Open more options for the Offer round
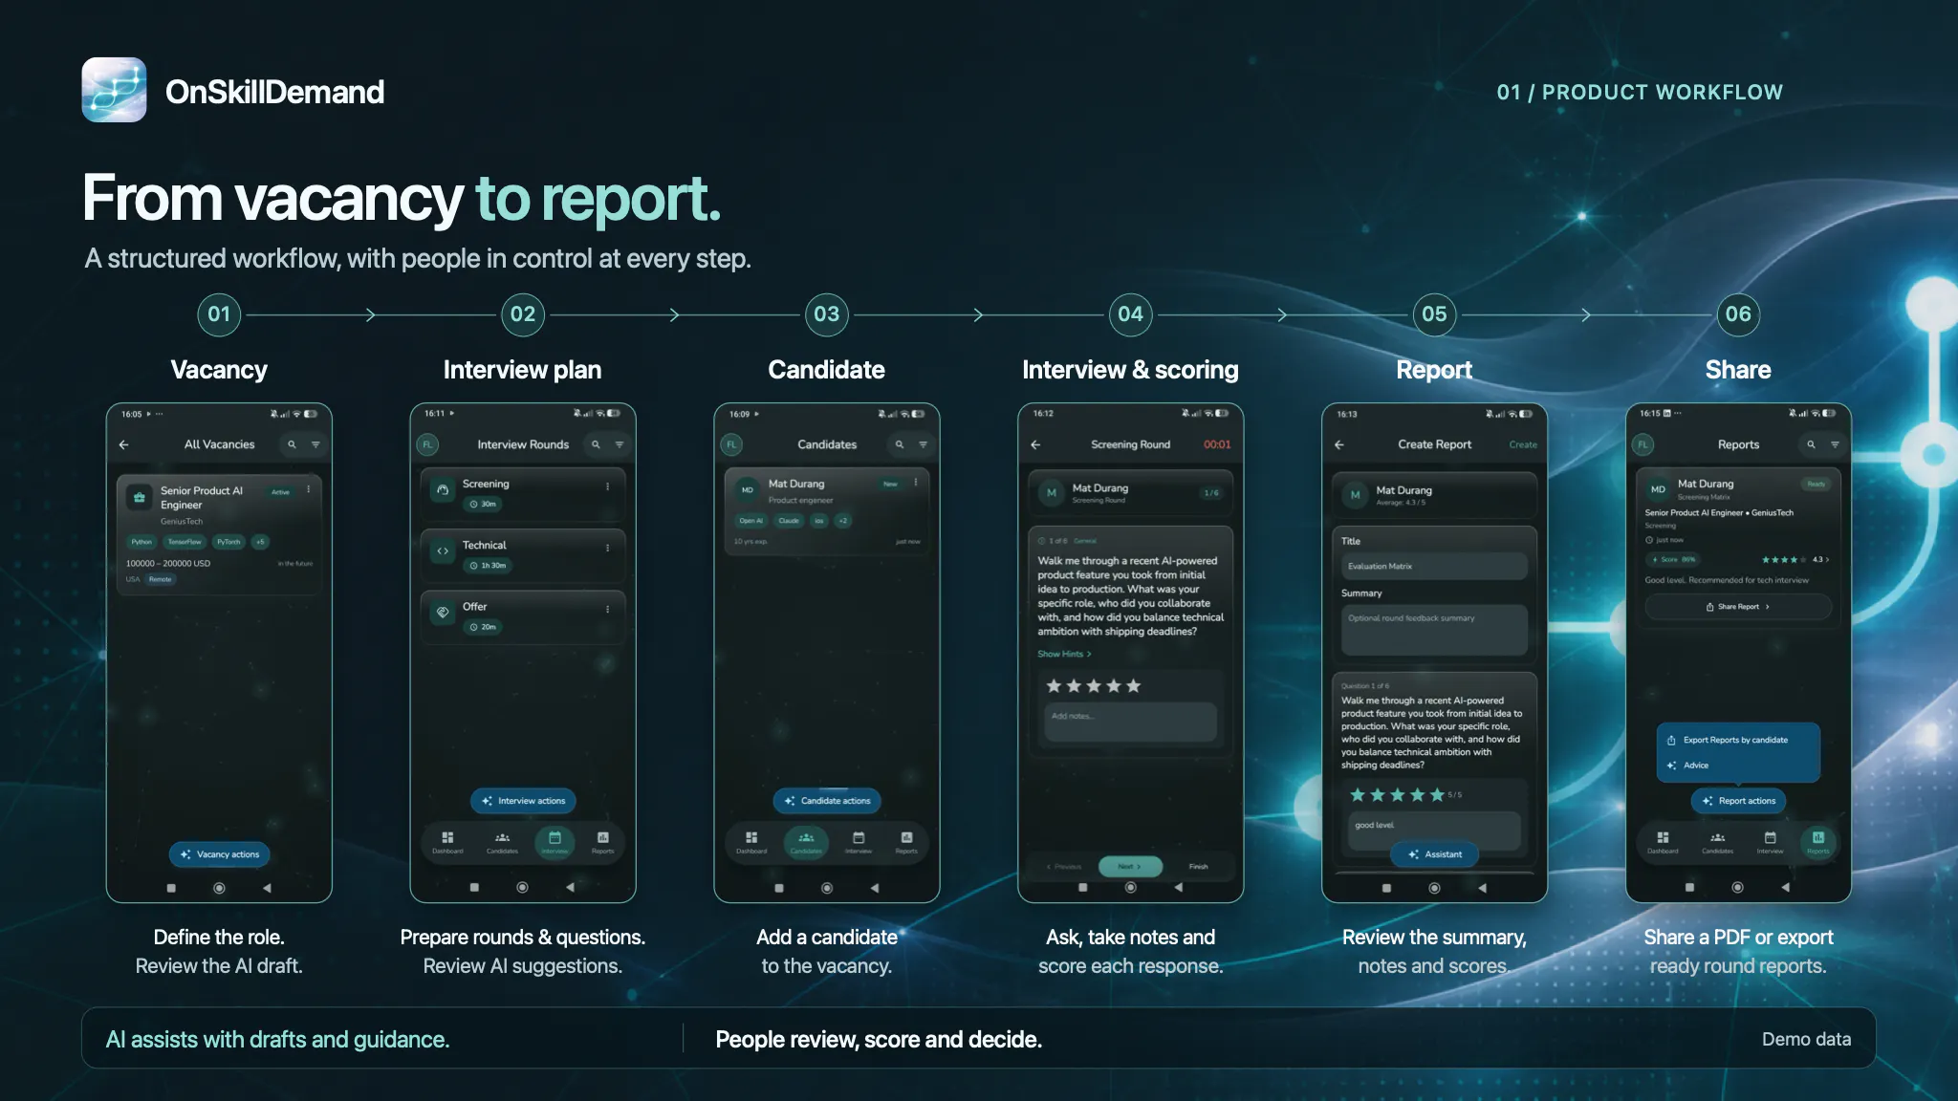Image resolution: width=1958 pixels, height=1101 pixels. pos(607,609)
